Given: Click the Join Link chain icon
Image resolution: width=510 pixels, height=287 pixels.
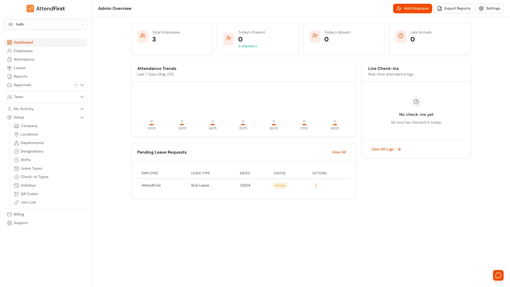Looking at the screenshot, I should click(16, 202).
